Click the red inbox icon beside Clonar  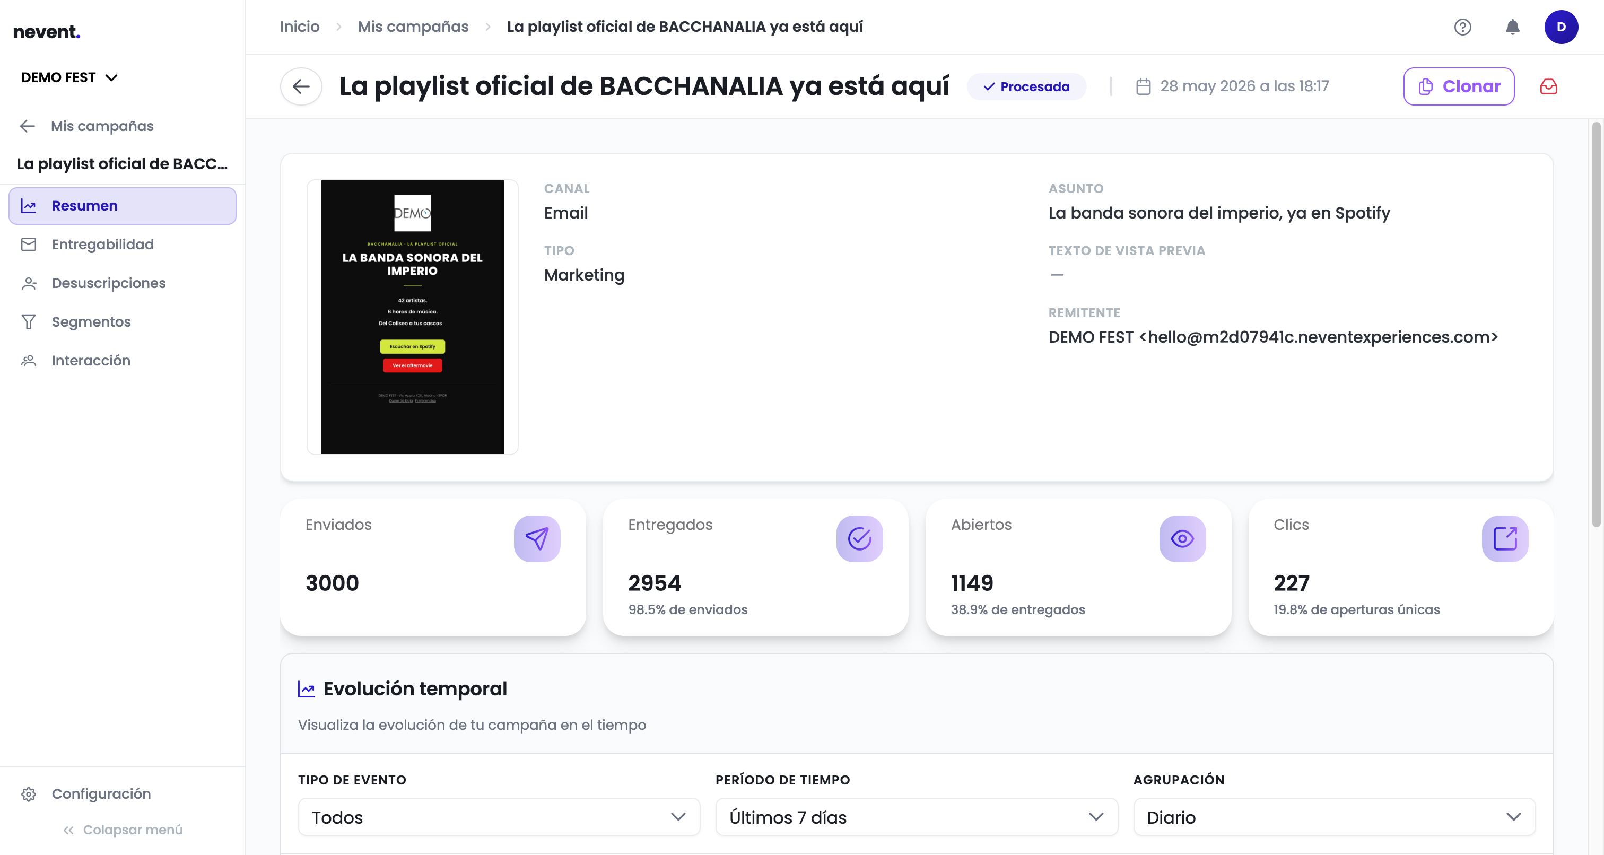(1549, 86)
